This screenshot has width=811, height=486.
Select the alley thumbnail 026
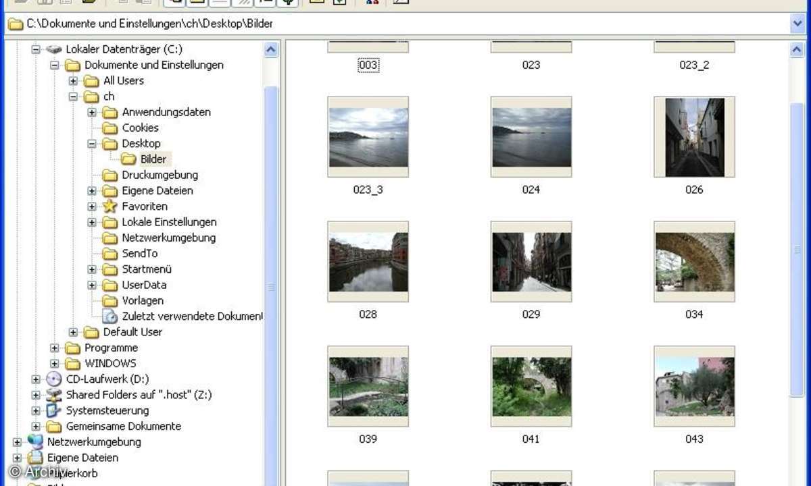click(x=695, y=137)
